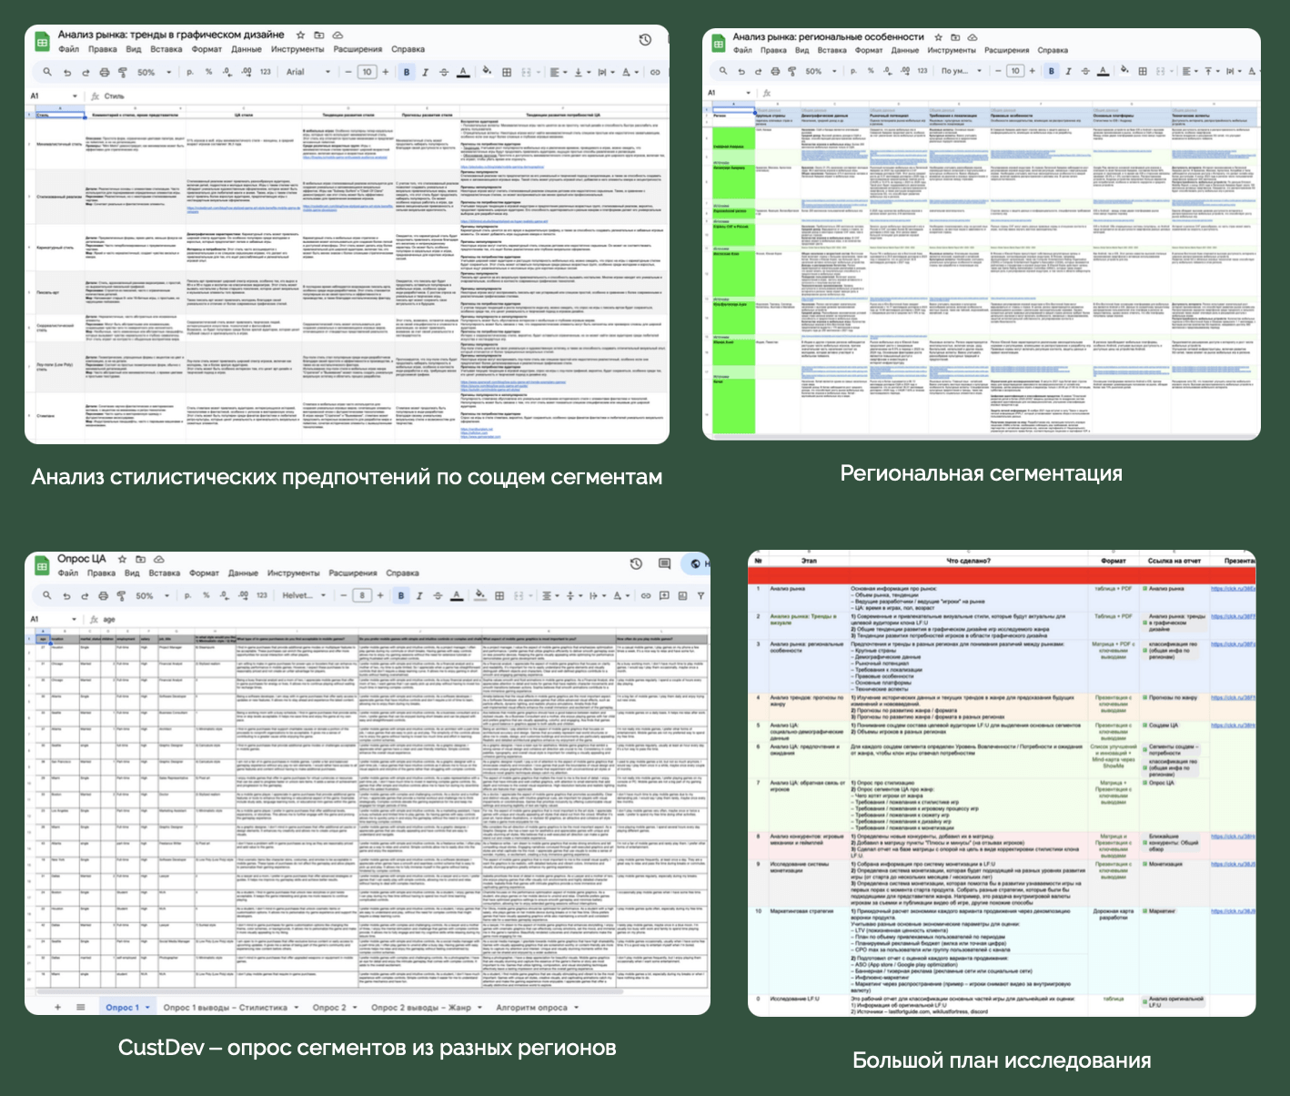This screenshot has height=1096, width=1290.
Task: Open the 50% zoom dropdown in the design trends toolbar
Action: coord(154,72)
